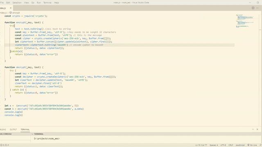Select language mode JavaScript in status bar

tap(240, 145)
